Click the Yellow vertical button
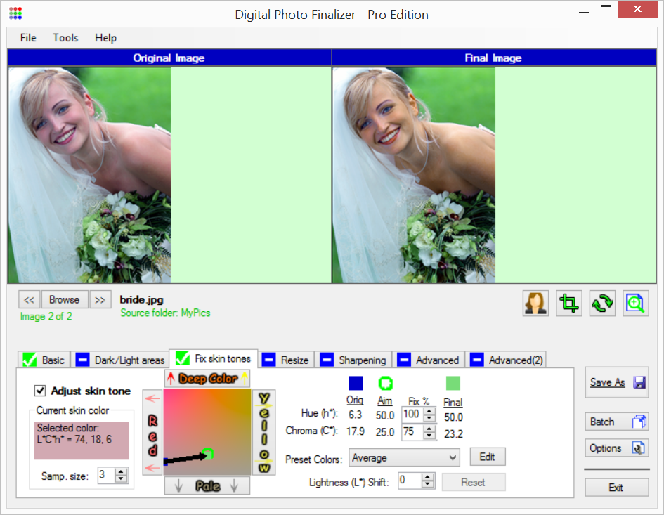Viewport: 664px width, 515px height. [264, 432]
